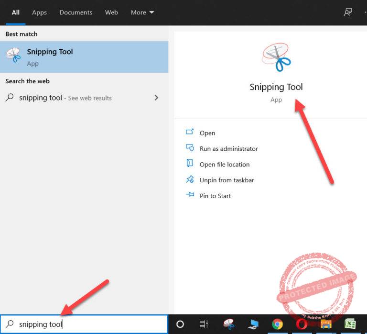
Task: Click the Snipping Tool icon in best match
Action: coord(13,55)
